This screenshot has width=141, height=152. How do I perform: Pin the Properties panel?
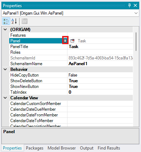(129, 5)
